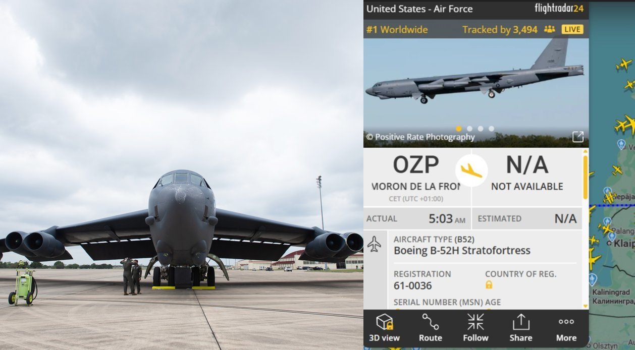Click the registration 61-0036

point(413,286)
